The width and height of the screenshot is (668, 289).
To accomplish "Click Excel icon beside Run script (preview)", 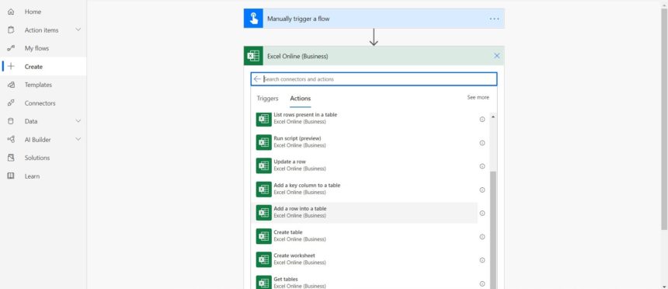I will 264,142.
